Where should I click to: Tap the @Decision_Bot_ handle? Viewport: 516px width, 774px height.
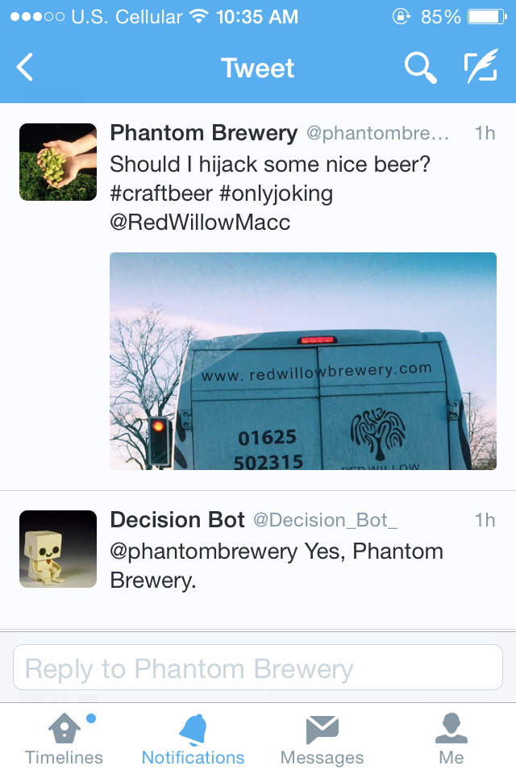[x=326, y=520]
